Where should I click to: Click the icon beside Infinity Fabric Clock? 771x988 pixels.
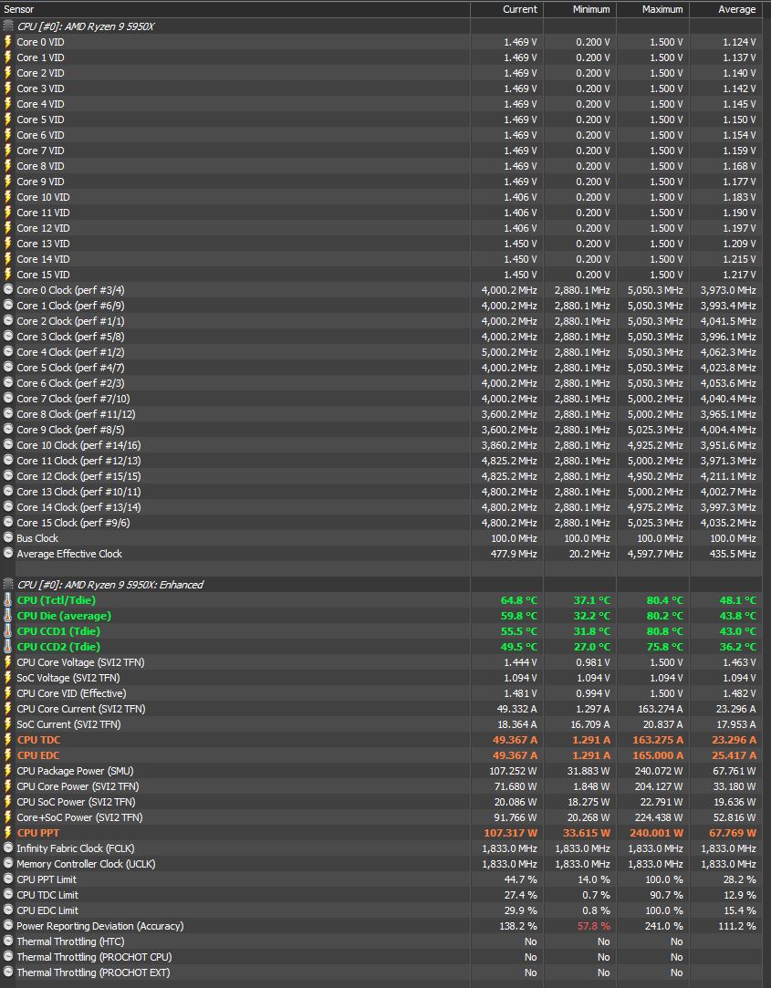click(x=7, y=848)
